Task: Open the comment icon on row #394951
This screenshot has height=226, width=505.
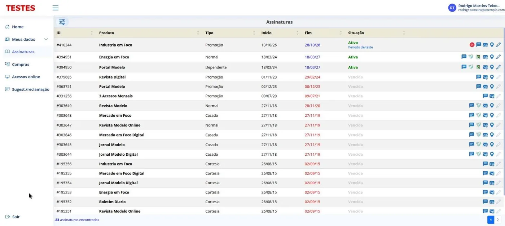Action: click(464, 57)
